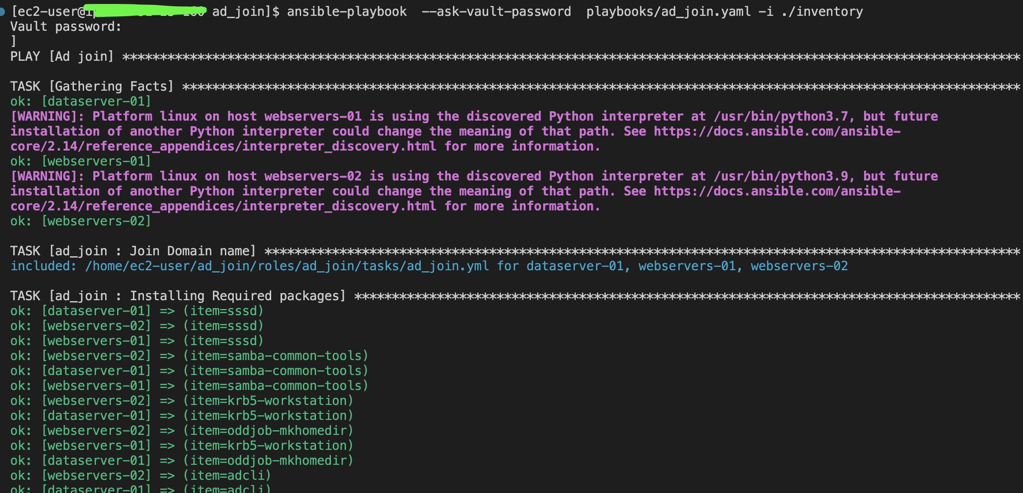Select the TASK [Gathering Facts] header

point(92,86)
